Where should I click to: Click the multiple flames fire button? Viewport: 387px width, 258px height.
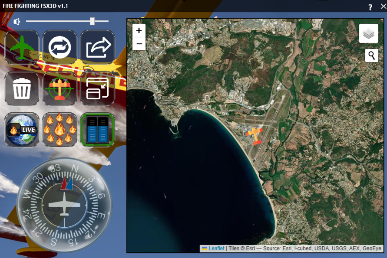pyautogui.click(x=60, y=130)
